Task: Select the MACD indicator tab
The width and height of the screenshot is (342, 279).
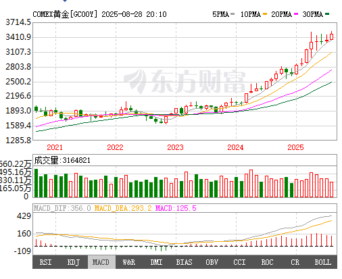Action: tap(101, 262)
